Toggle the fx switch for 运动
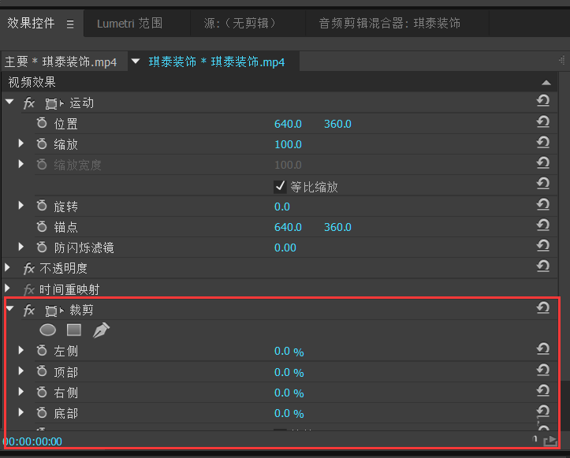This screenshot has height=458, width=570. [x=28, y=103]
